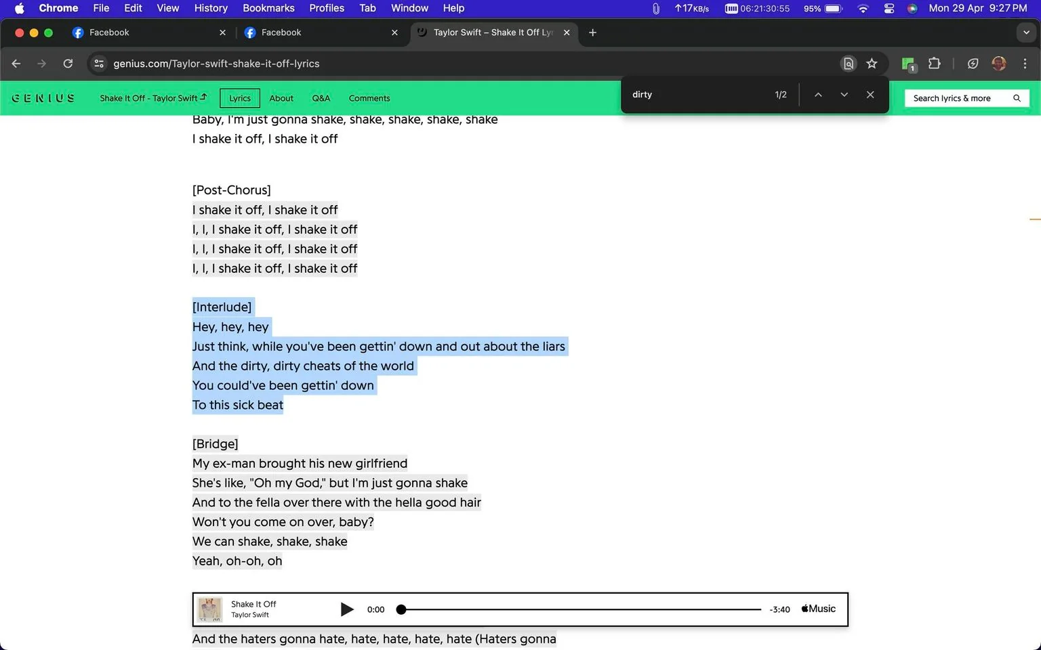Image resolution: width=1041 pixels, height=650 pixels.
Task: Open the Extensions puzzle menu
Action: pos(934,64)
